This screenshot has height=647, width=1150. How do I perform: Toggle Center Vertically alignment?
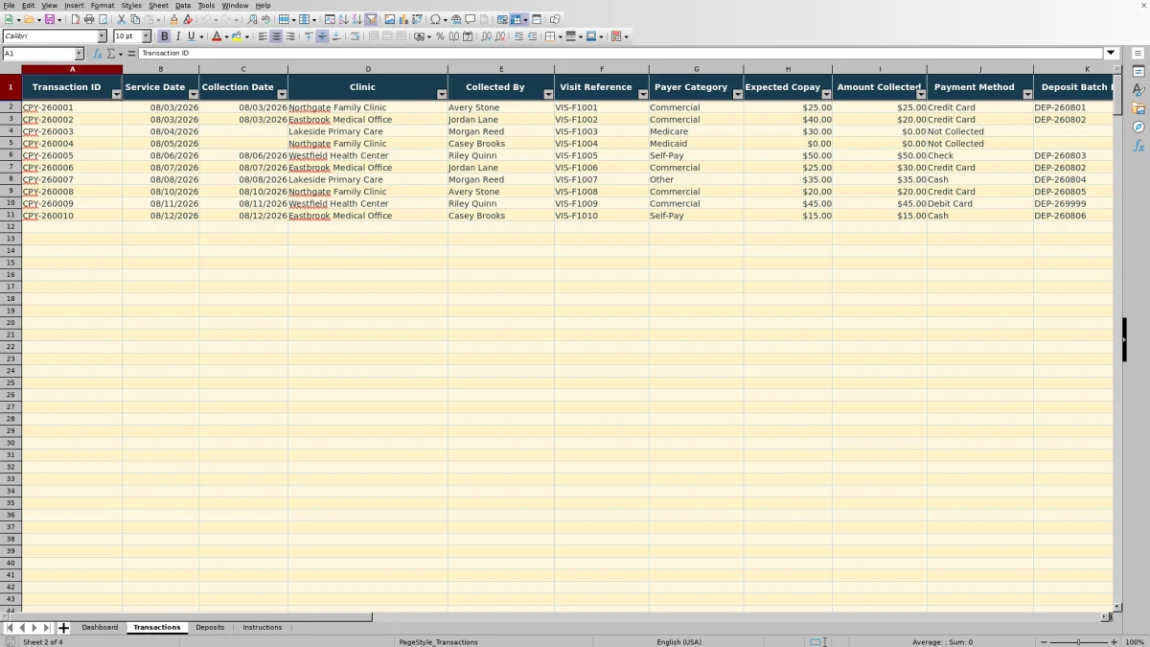click(x=322, y=36)
